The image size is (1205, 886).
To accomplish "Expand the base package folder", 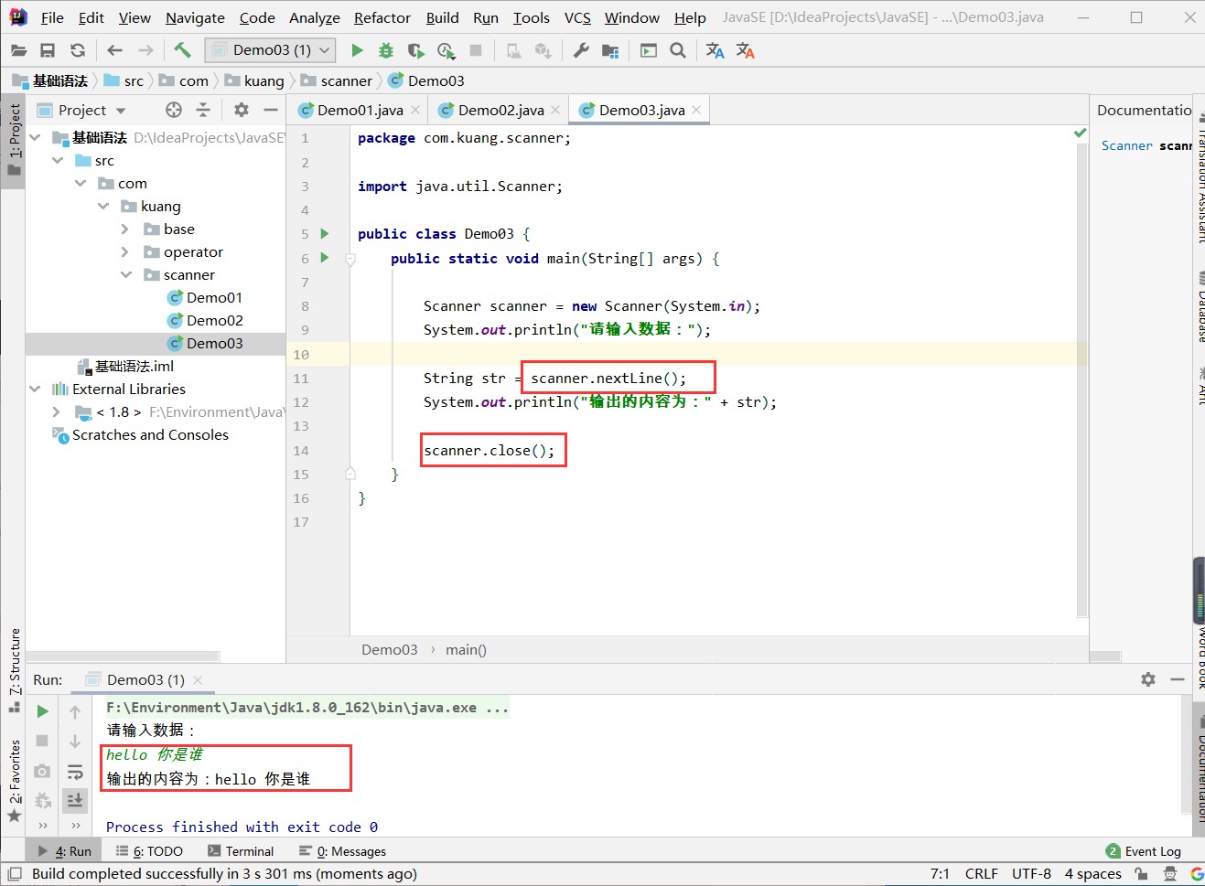I will click(125, 230).
